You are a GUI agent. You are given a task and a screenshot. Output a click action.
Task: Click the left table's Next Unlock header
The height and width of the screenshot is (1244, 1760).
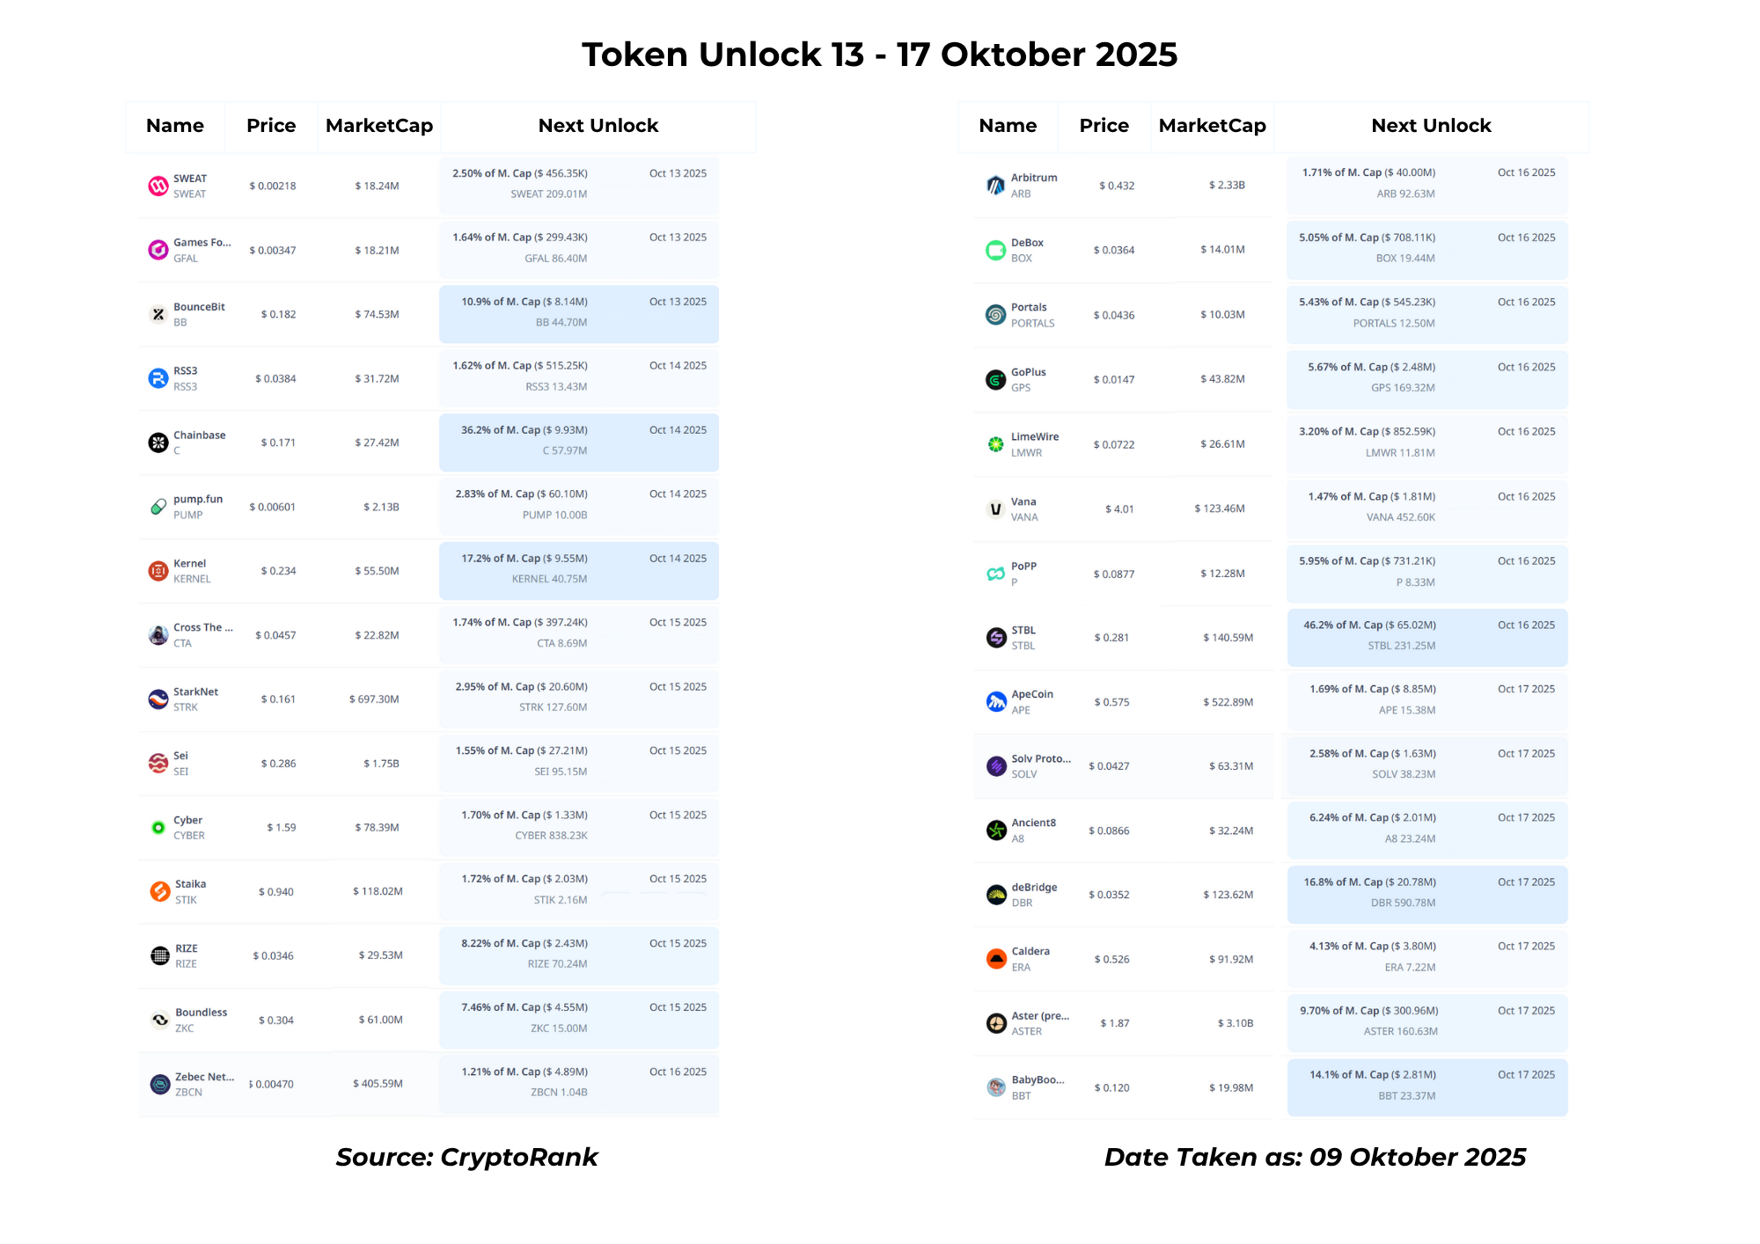point(598,126)
